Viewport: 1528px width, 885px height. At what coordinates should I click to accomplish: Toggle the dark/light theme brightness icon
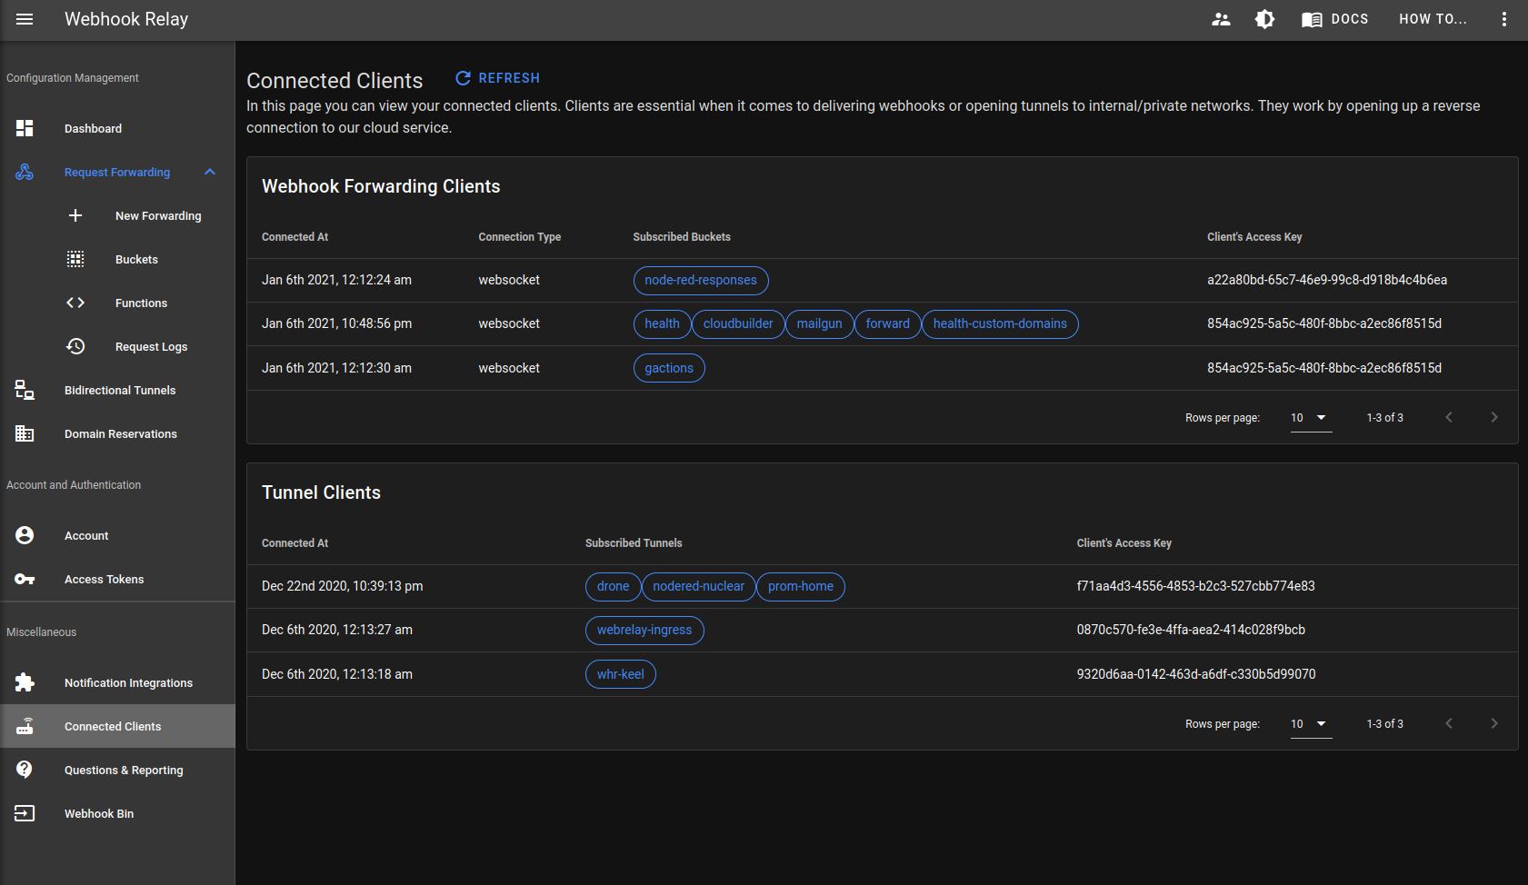[x=1264, y=18]
